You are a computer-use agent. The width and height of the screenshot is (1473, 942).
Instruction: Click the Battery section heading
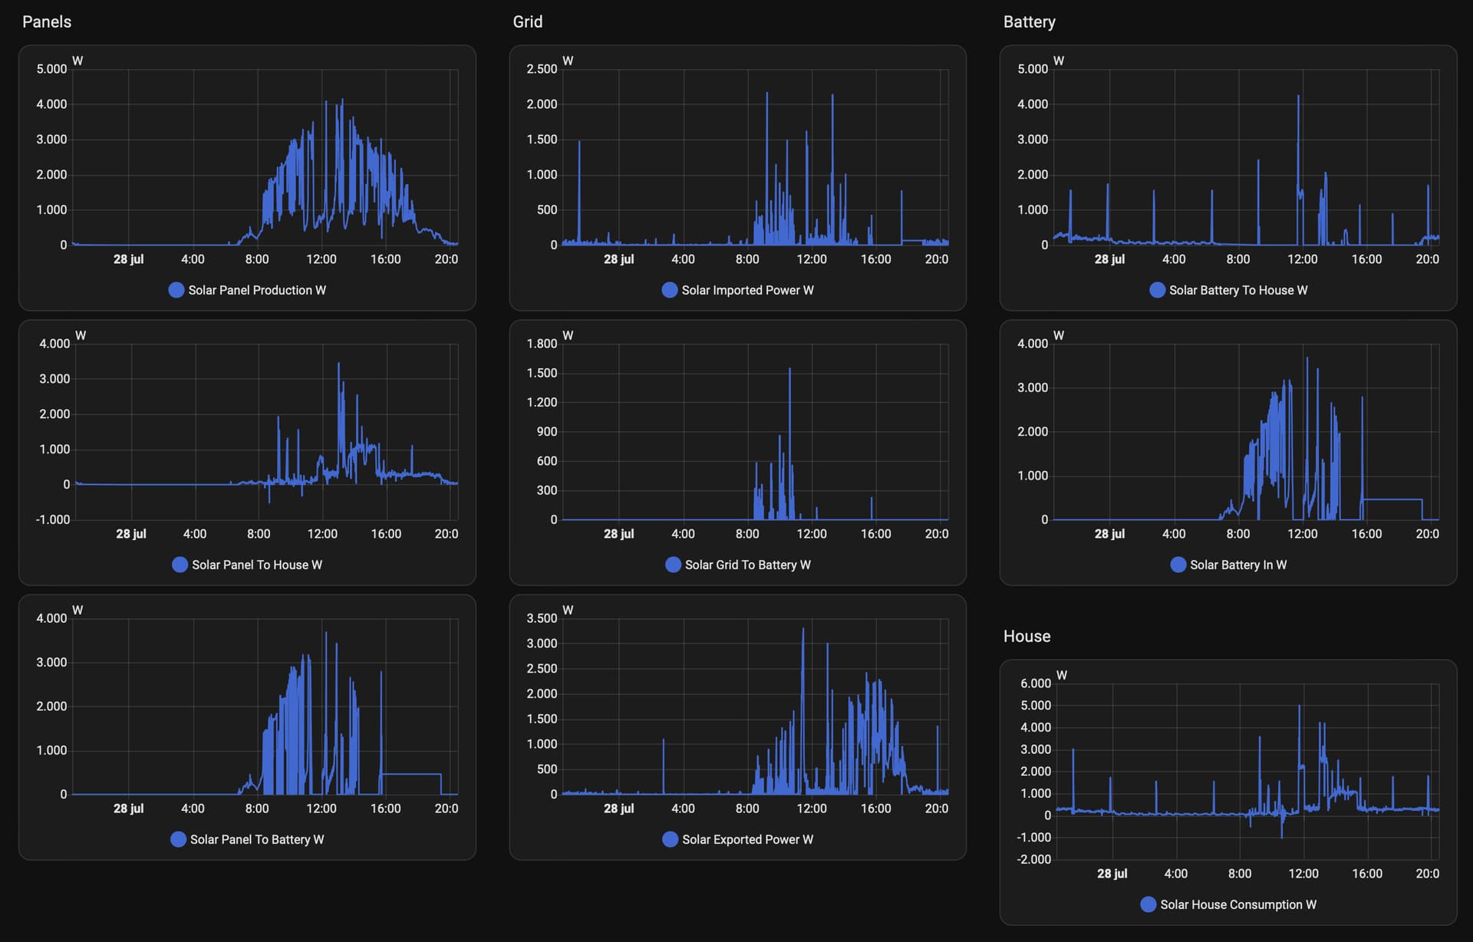click(1030, 22)
